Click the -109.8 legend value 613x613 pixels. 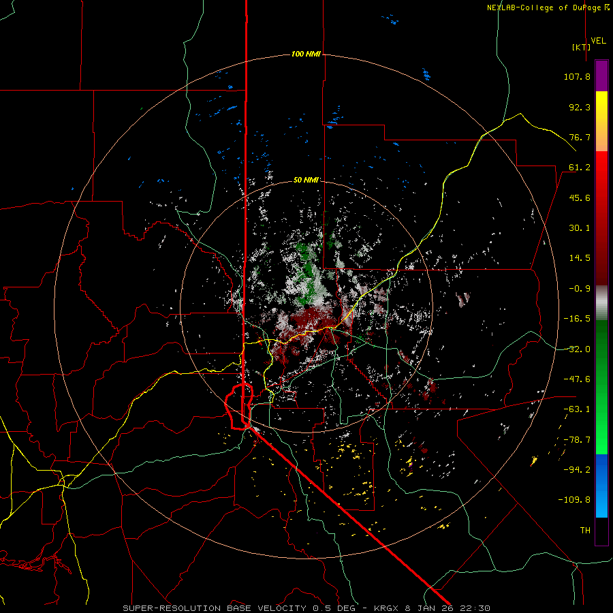coord(575,500)
